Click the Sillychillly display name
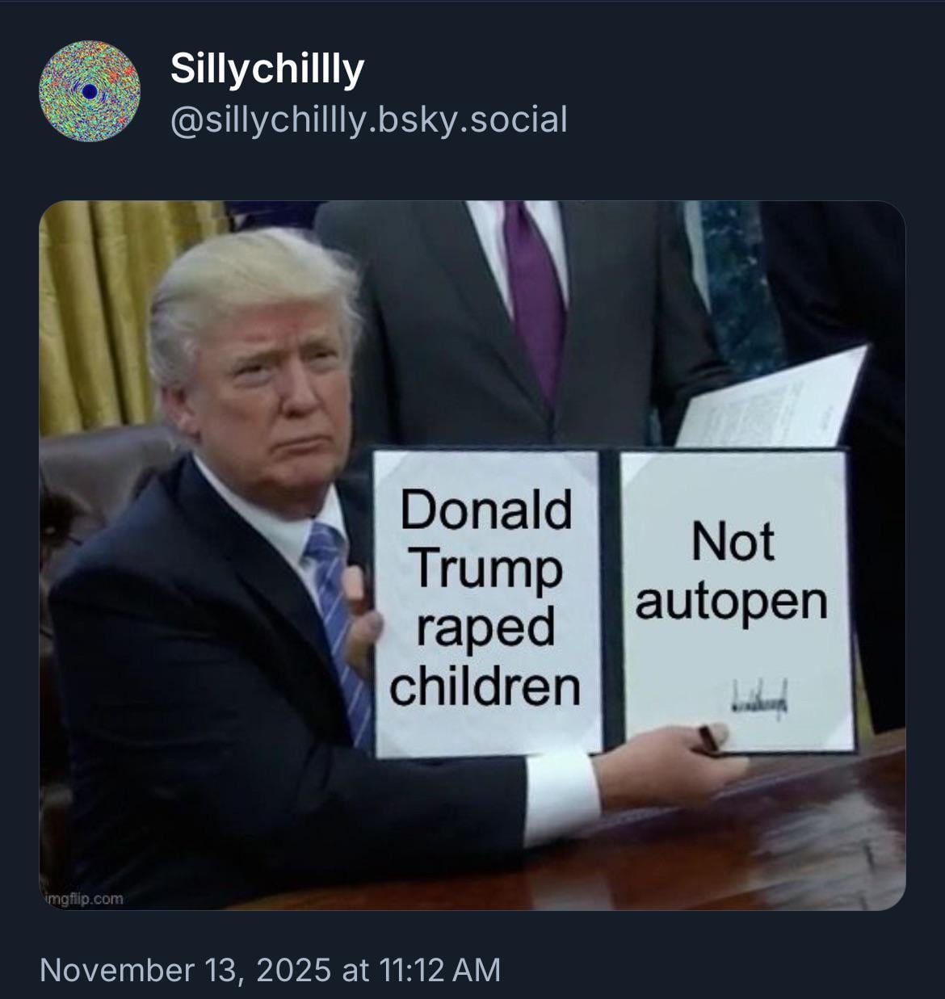 tap(267, 69)
